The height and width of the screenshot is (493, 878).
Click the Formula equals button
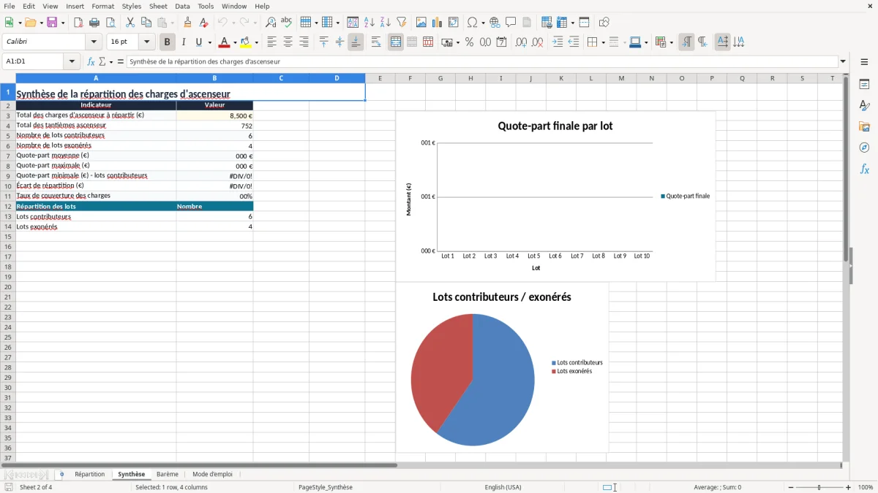click(121, 61)
